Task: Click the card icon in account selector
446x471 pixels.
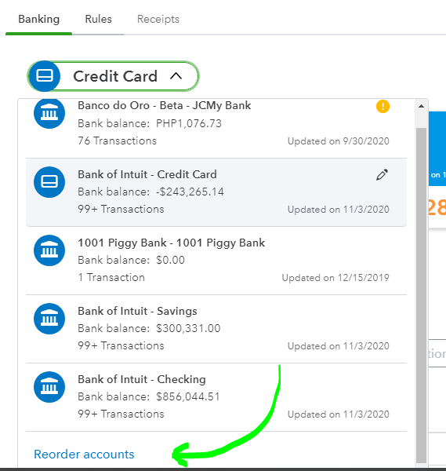Action: (x=45, y=76)
